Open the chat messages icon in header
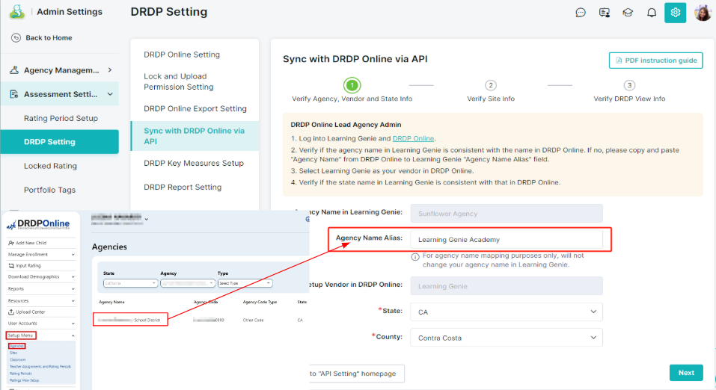The image size is (716, 390). click(581, 12)
